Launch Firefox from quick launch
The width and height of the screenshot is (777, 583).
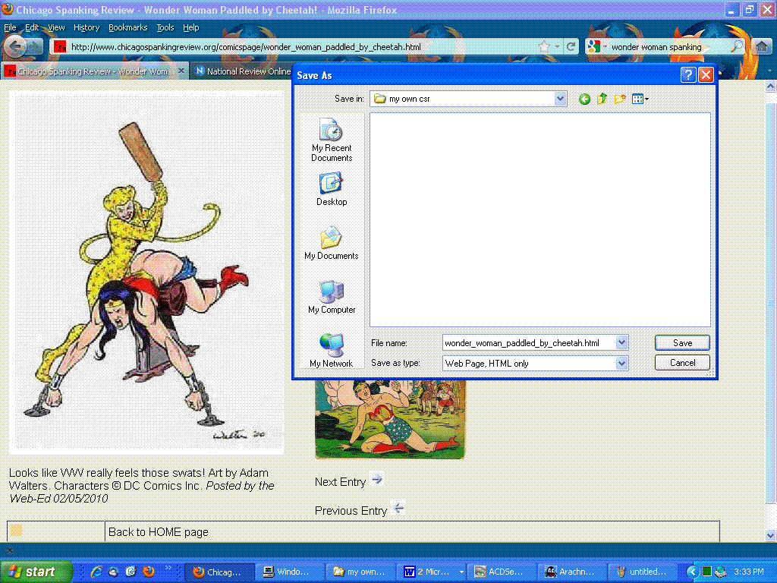tap(148, 572)
